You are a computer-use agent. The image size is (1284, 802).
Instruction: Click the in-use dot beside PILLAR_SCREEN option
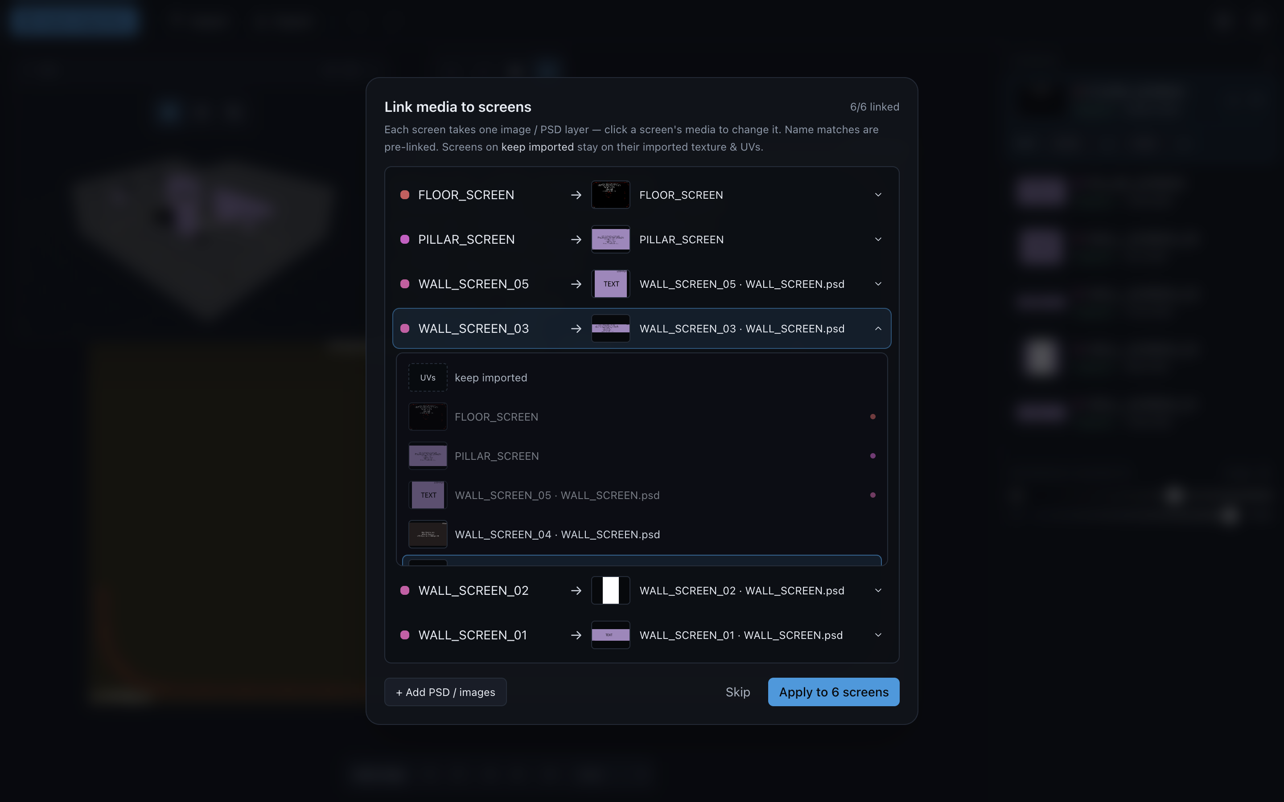coord(873,456)
